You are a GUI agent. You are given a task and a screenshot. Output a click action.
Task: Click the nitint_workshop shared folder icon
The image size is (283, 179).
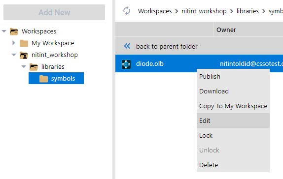click(x=24, y=55)
